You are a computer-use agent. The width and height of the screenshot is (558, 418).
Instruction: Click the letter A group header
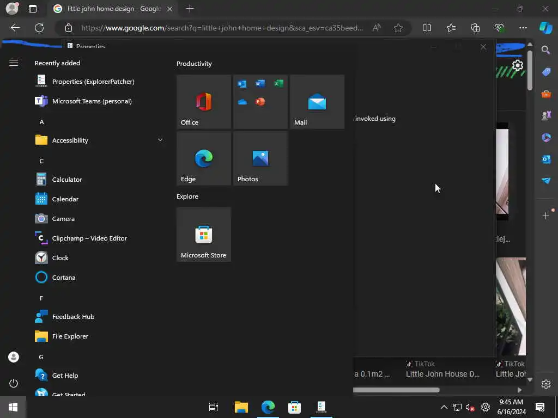click(41, 122)
